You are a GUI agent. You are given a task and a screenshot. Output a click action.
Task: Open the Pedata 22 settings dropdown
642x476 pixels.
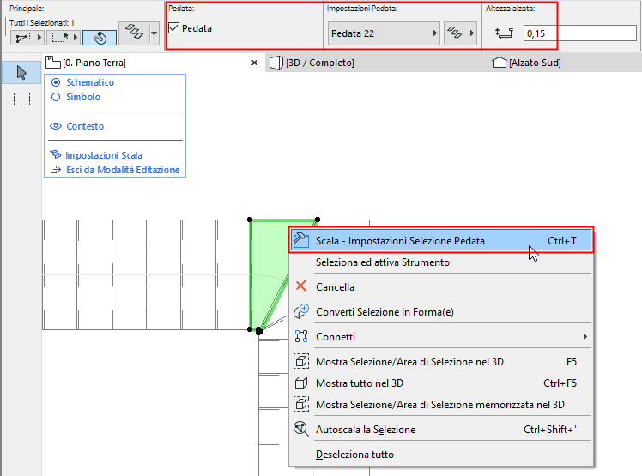pyautogui.click(x=384, y=33)
